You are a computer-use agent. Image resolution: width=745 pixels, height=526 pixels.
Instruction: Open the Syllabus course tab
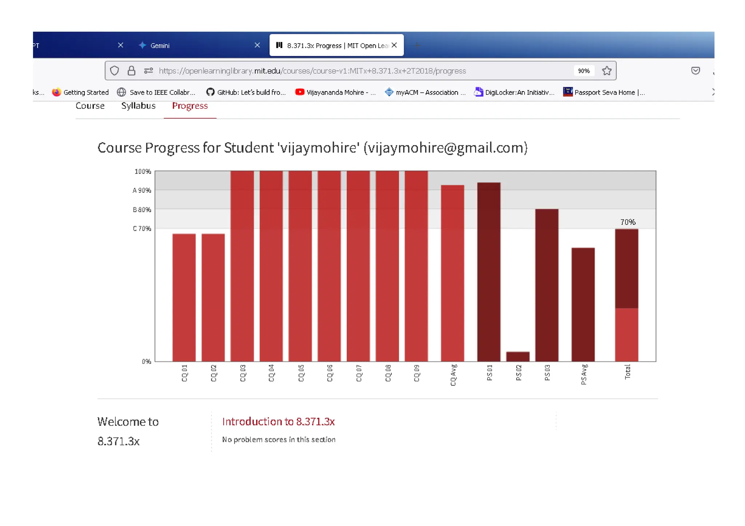[138, 106]
